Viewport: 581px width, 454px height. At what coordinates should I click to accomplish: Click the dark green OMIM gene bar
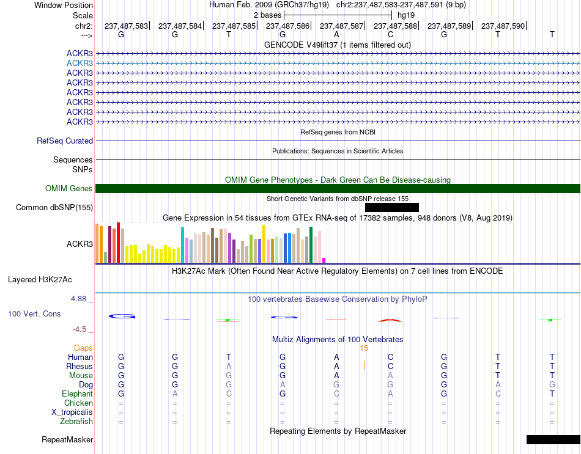point(338,188)
